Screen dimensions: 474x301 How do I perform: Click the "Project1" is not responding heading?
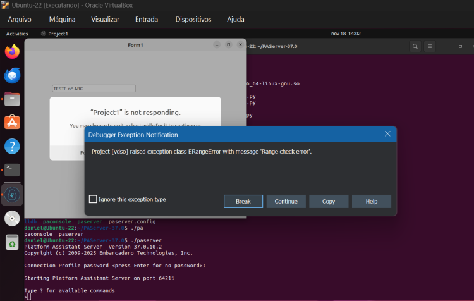[135, 113]
